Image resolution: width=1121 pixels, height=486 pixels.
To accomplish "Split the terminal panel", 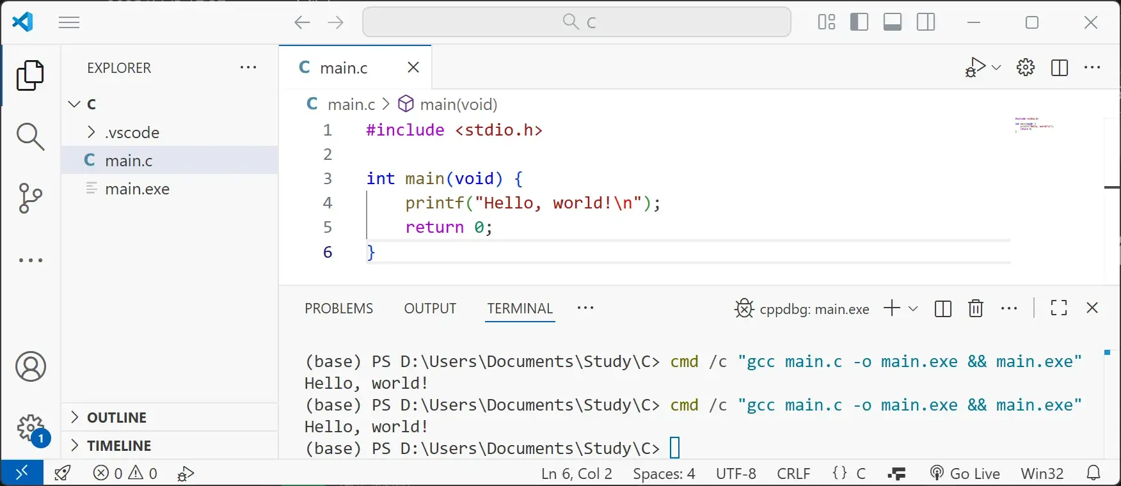I will click(942, 308).
